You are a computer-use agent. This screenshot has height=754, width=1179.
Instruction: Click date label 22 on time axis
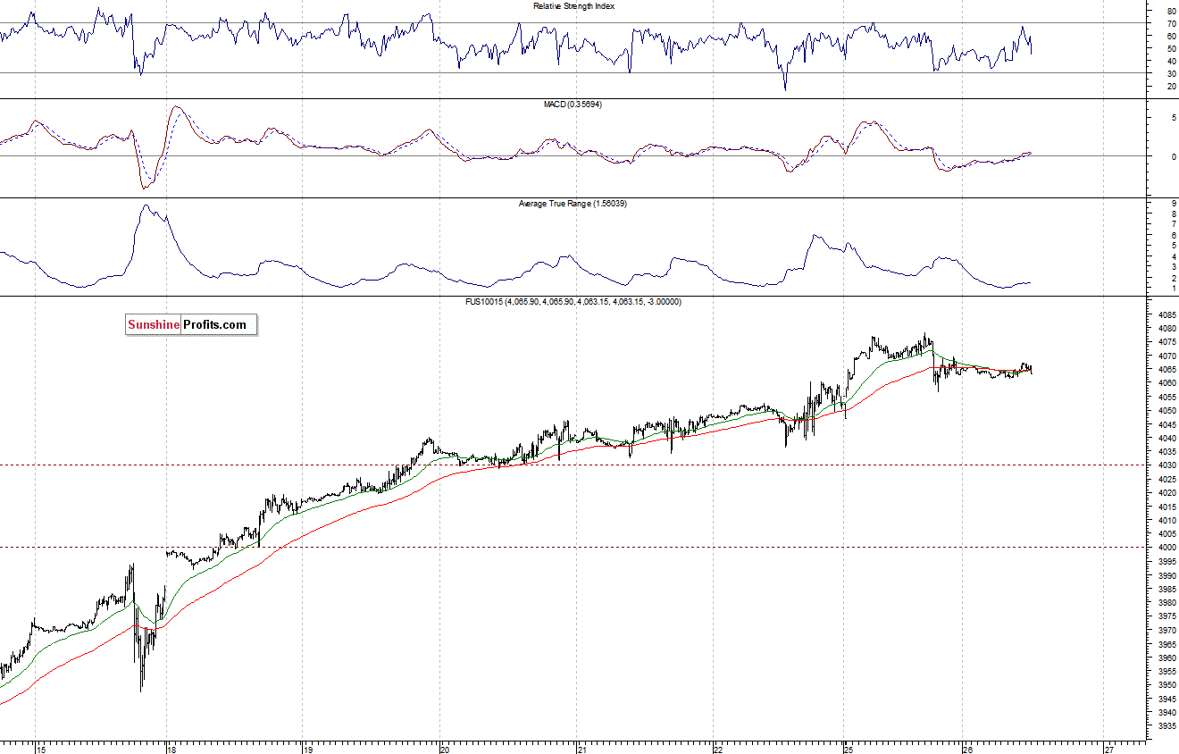pos(718,749)
